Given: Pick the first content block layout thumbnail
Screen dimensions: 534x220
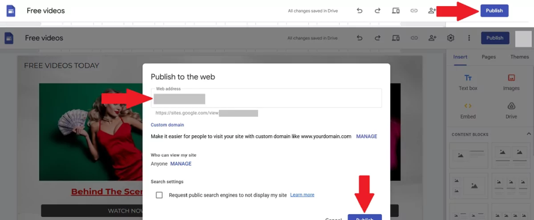Looking at the screenshot, I should click(x=468, y=154).
